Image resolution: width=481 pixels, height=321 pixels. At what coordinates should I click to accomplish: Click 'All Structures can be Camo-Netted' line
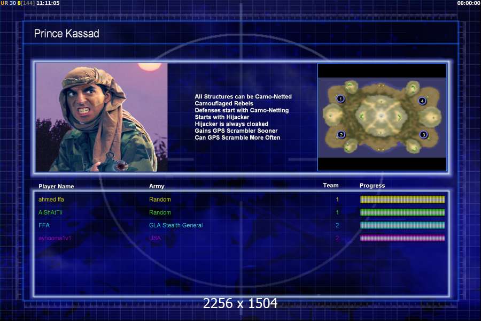(243, 96)
